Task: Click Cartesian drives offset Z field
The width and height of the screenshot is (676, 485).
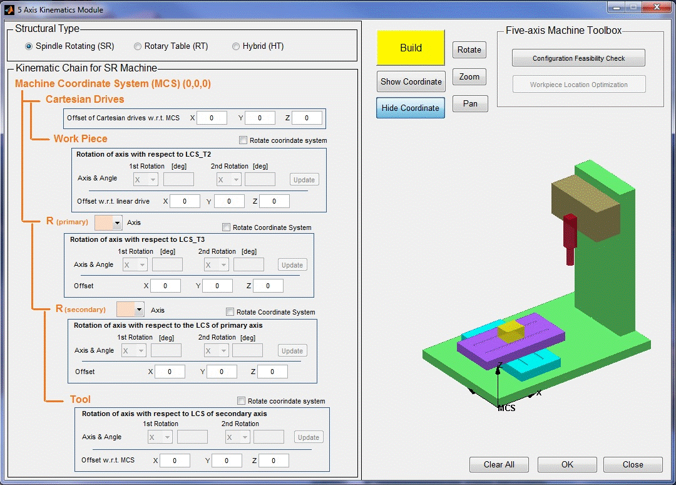Action: pyautogui.click(x=307, y=118)
